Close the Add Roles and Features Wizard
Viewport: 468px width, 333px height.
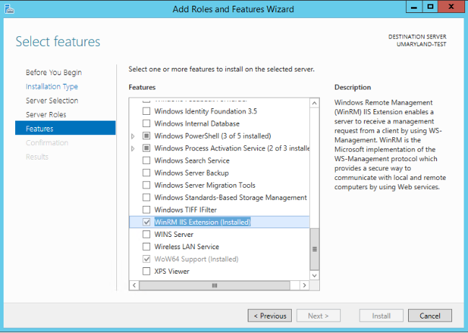[451, 7]
